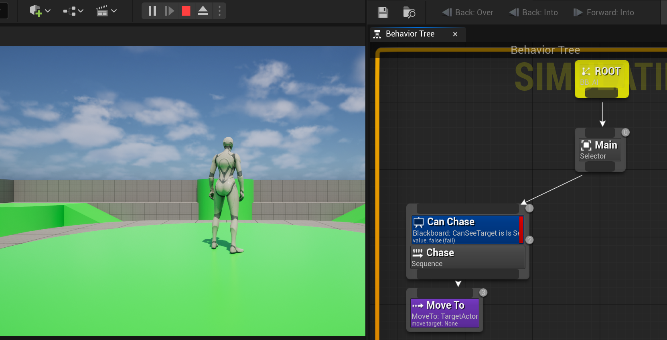Open the Blueprints dropdown arrow

(x=81, y=11)
